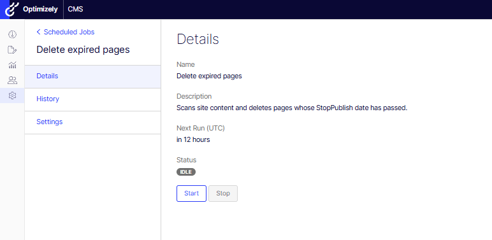Click the Details page heading
This screenshot has height=240, width=492.
[198, 39]
